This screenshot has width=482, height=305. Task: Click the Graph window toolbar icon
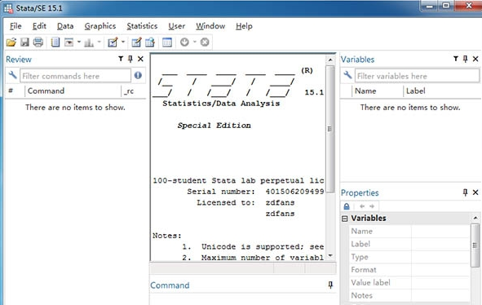(89, 42)
